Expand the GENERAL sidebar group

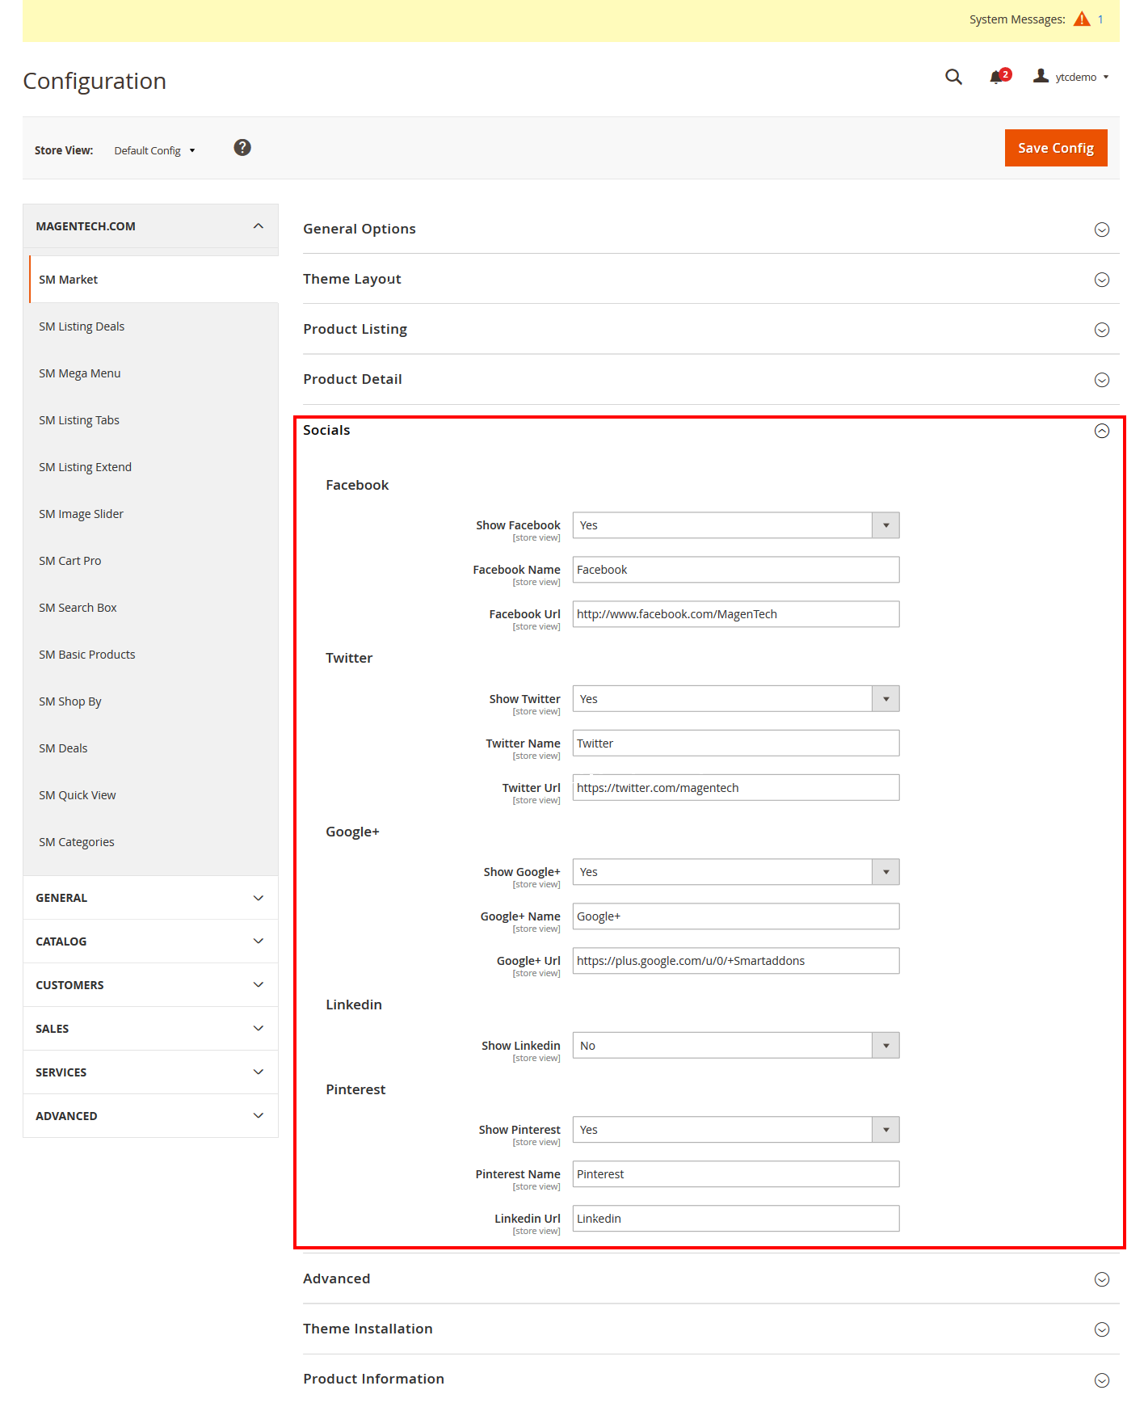pos(150,898)
